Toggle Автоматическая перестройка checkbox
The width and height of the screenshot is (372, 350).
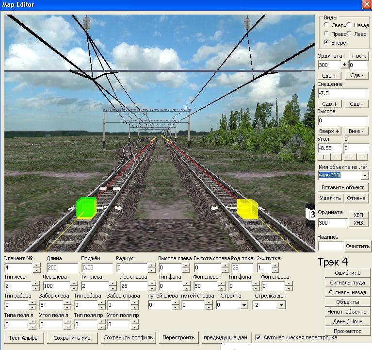pos(259,337)
